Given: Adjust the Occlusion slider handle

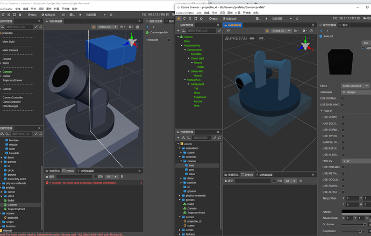Looking at the screenshot, I should (365, 225).
